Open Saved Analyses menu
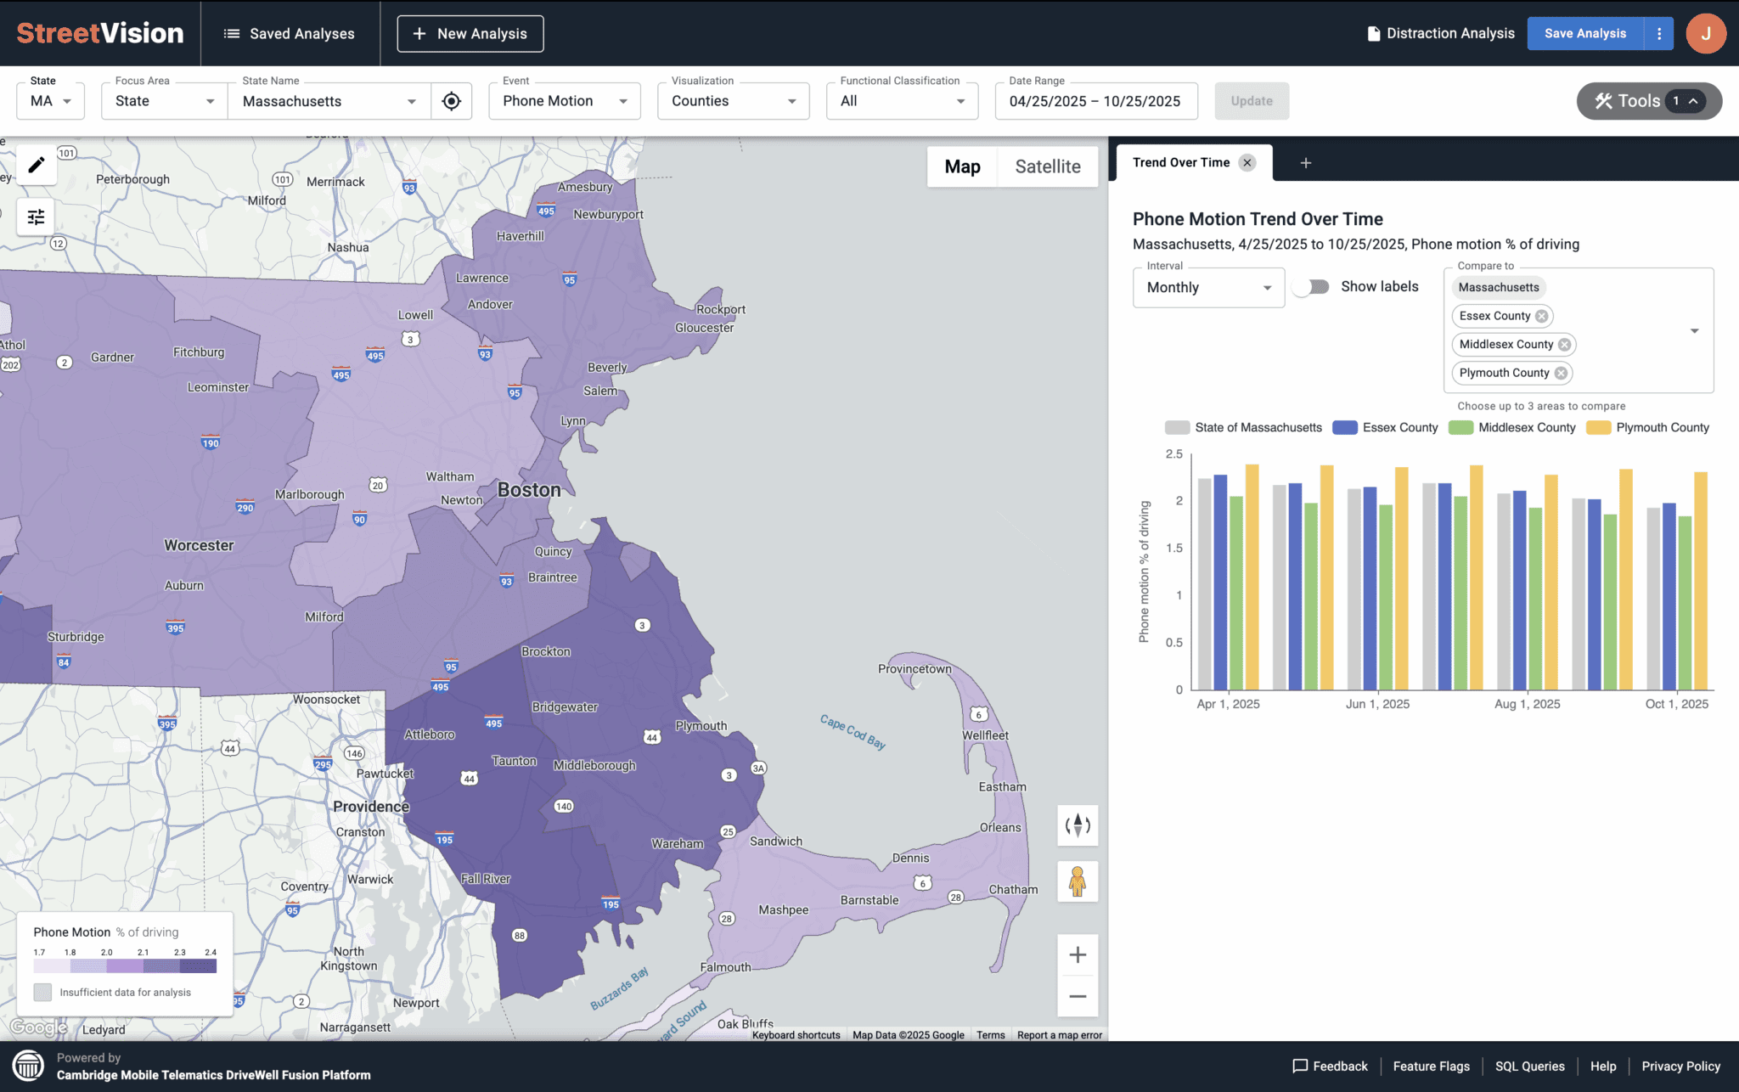Viewport: 1739px width, 1092px height. [x=290, y=34]
